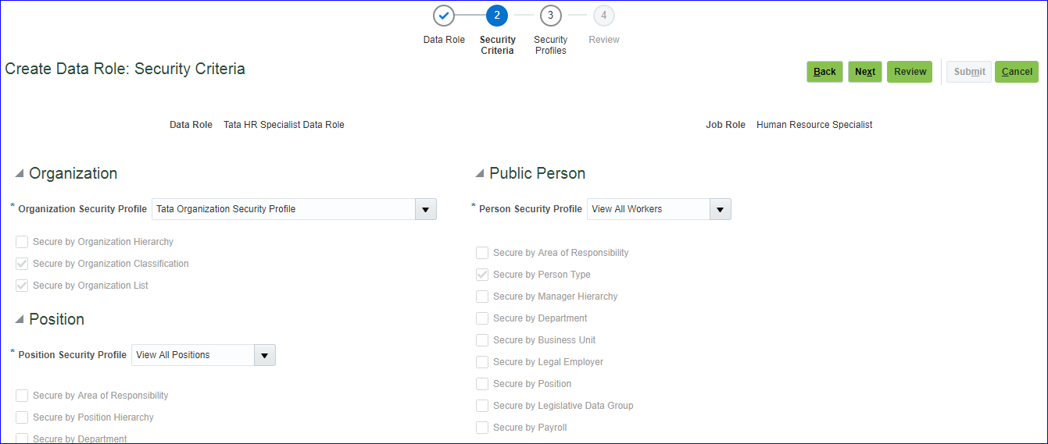Collapse the Public Person section

click(x=480, y=173)
